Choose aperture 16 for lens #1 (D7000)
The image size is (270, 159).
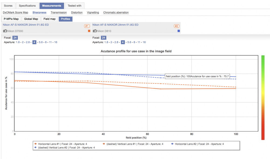(x=56, y=42)
